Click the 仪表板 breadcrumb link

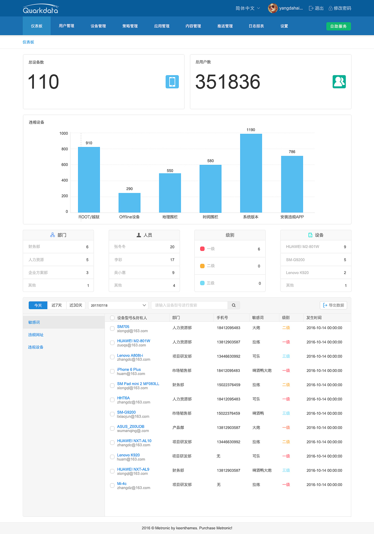click(x=28, y=42)
